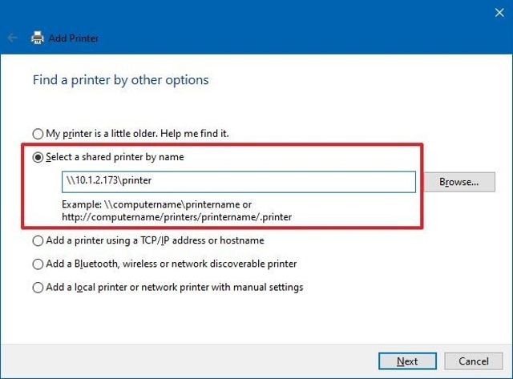Click the 'TCP/IP address or hostname' label text
This screenshot has height=379, width=513.
pyautogui.click(x=202, y=240)
